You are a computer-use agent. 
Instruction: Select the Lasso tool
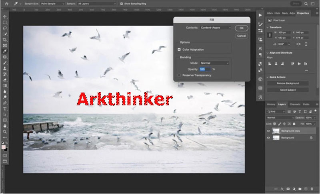[x=5, y=28]
